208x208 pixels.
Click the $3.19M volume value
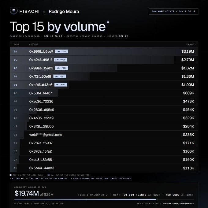tap(188, 51)
